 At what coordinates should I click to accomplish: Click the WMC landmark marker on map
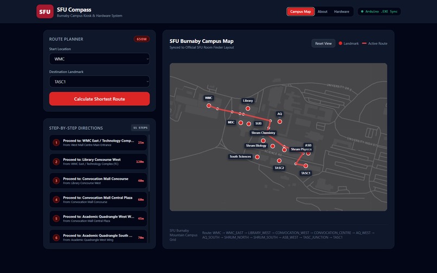[209, 106]
